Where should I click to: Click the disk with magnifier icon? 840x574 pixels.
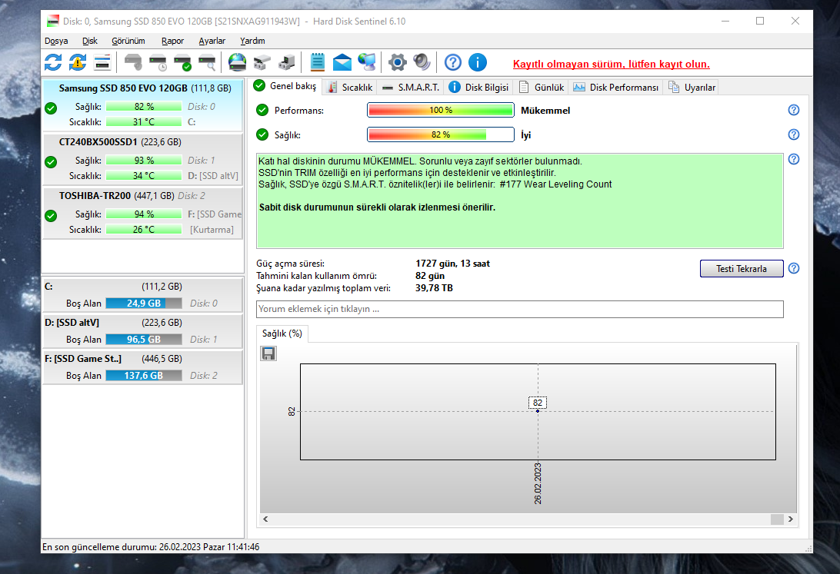(x=208, y=62)
